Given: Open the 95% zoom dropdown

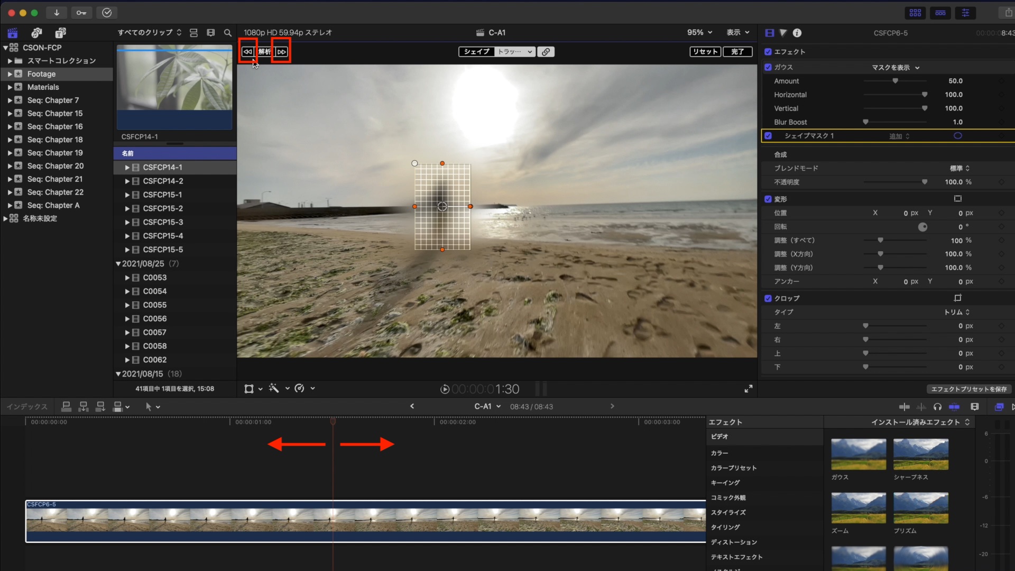Looking at the screenshot, I should (699, 32).
